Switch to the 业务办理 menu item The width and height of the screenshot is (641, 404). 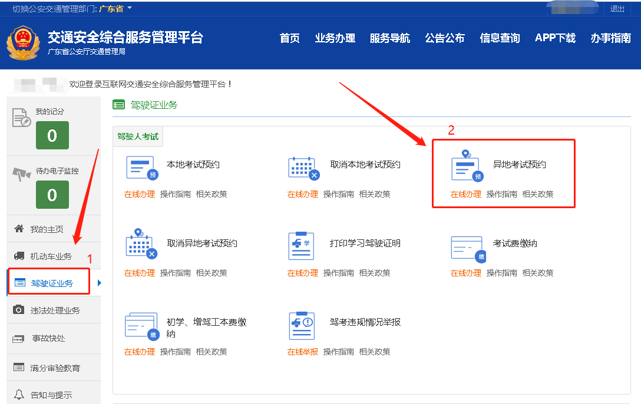click(335, 37)
